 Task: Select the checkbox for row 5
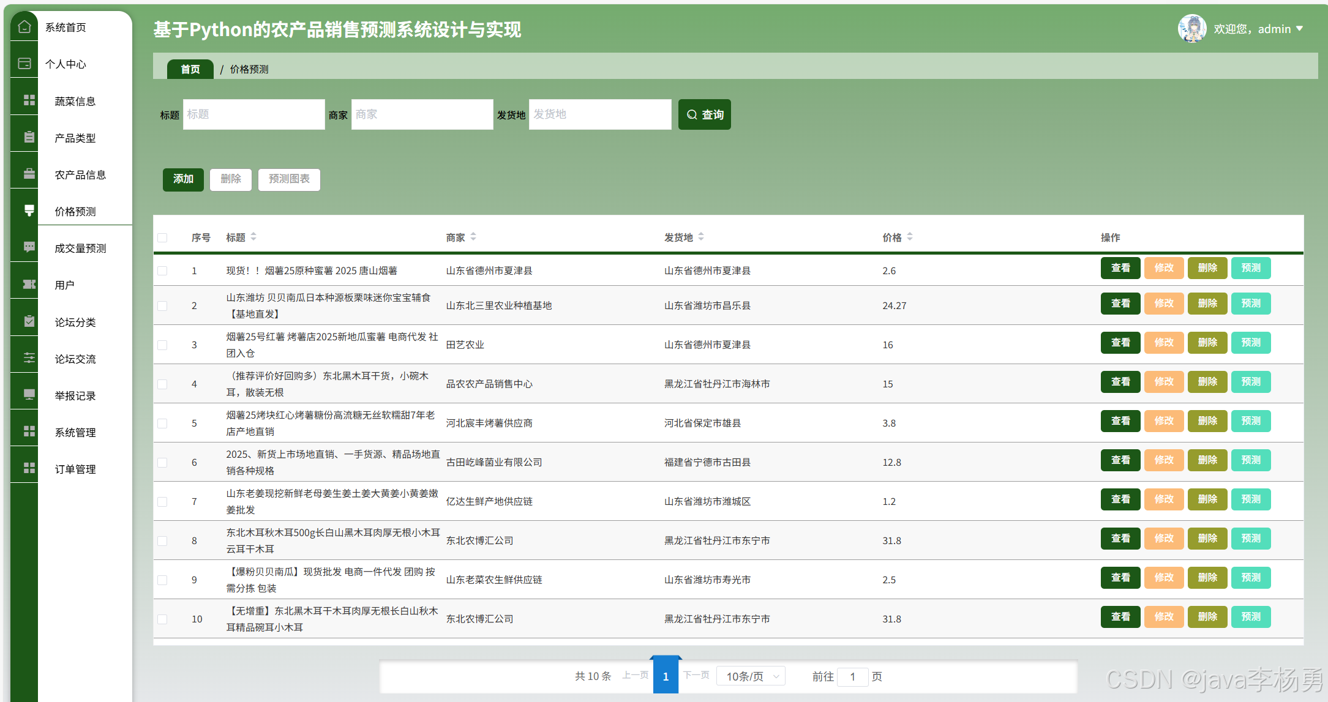(162, 423)
